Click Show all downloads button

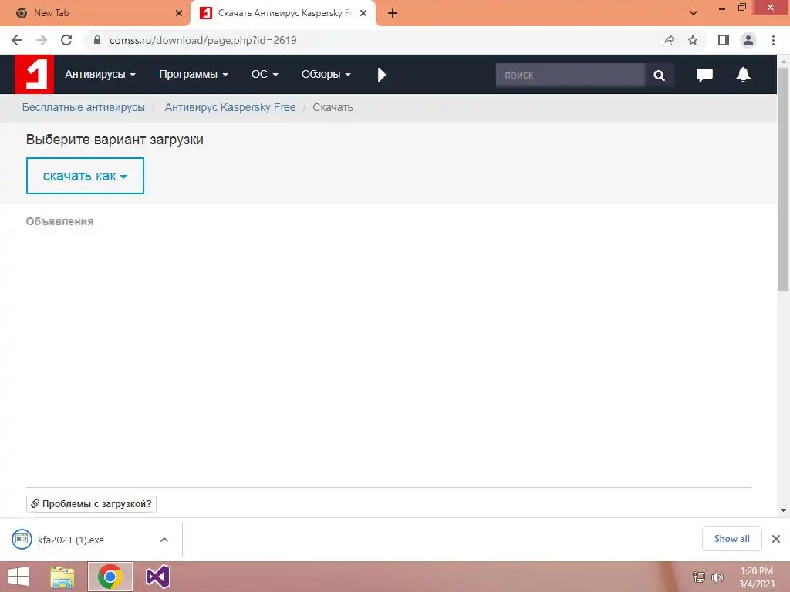click(731, 539)
